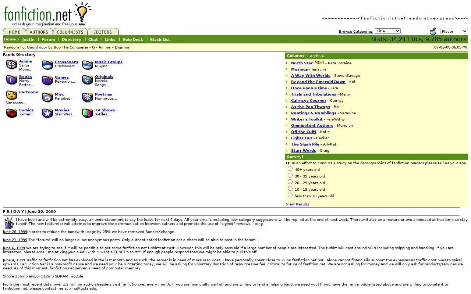The image size is (471, 294).
Task: Open the Poetries flower icon
Action: pyautogui.click(x=88, y=97)
